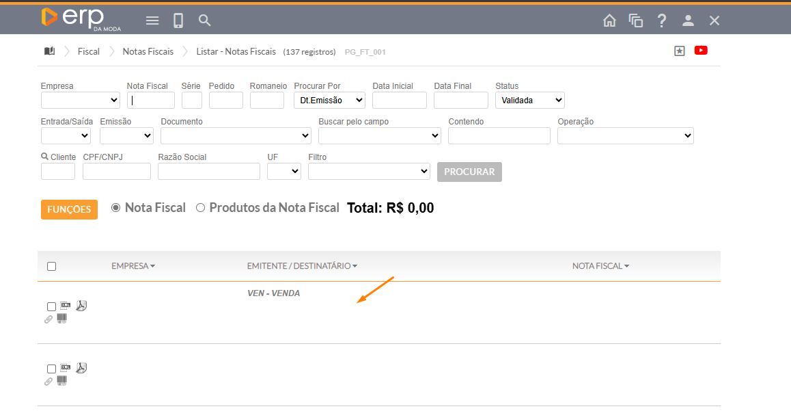Tick the checkbox of the first invoice row
The width and height of the screenshot is (791, 411).
pyautogui.click(x=52, y=307)
